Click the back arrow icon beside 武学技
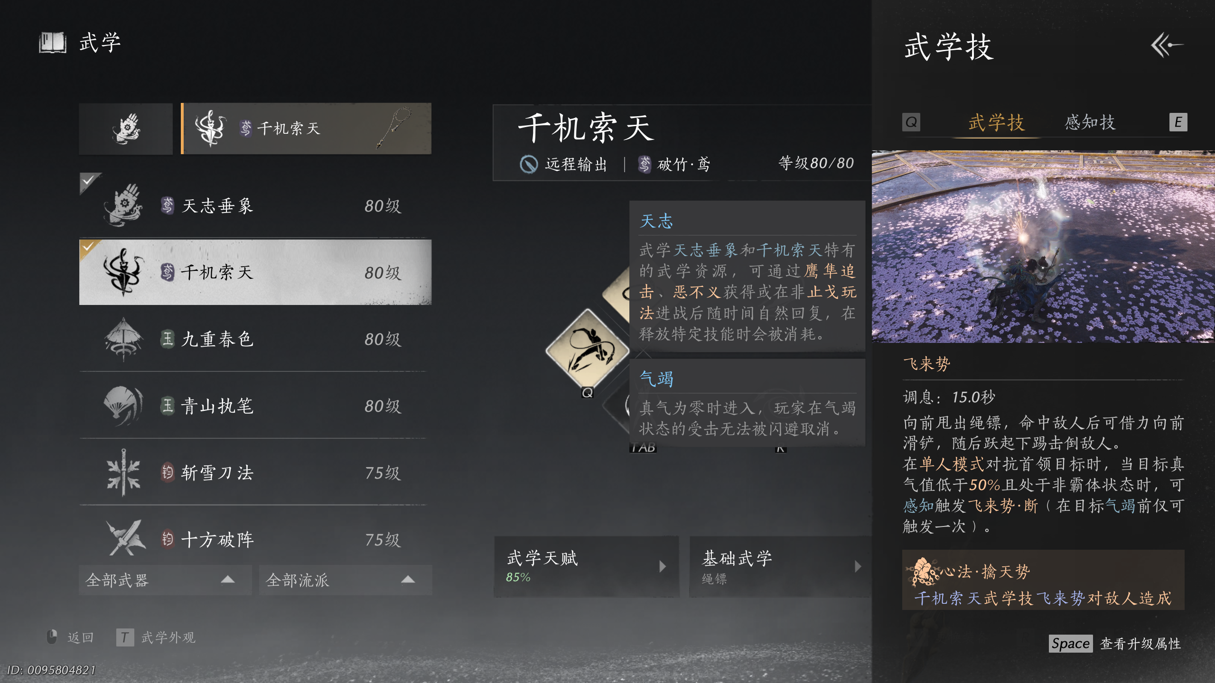Image resolution: width=1215 pixels, height=683 pixels. [x=1167, y=45]
